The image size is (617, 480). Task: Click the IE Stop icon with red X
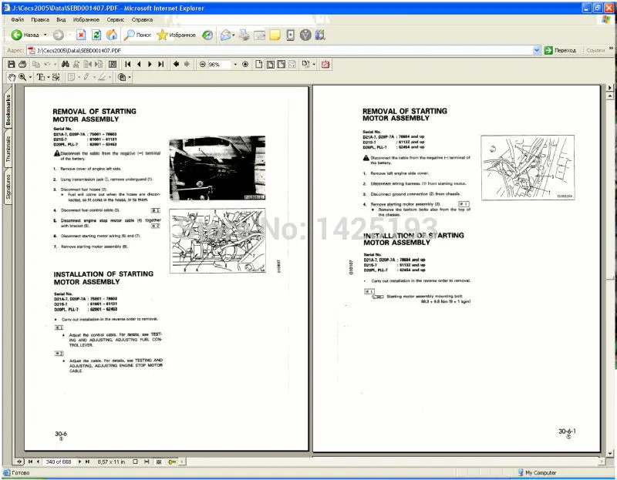(81, 35)
